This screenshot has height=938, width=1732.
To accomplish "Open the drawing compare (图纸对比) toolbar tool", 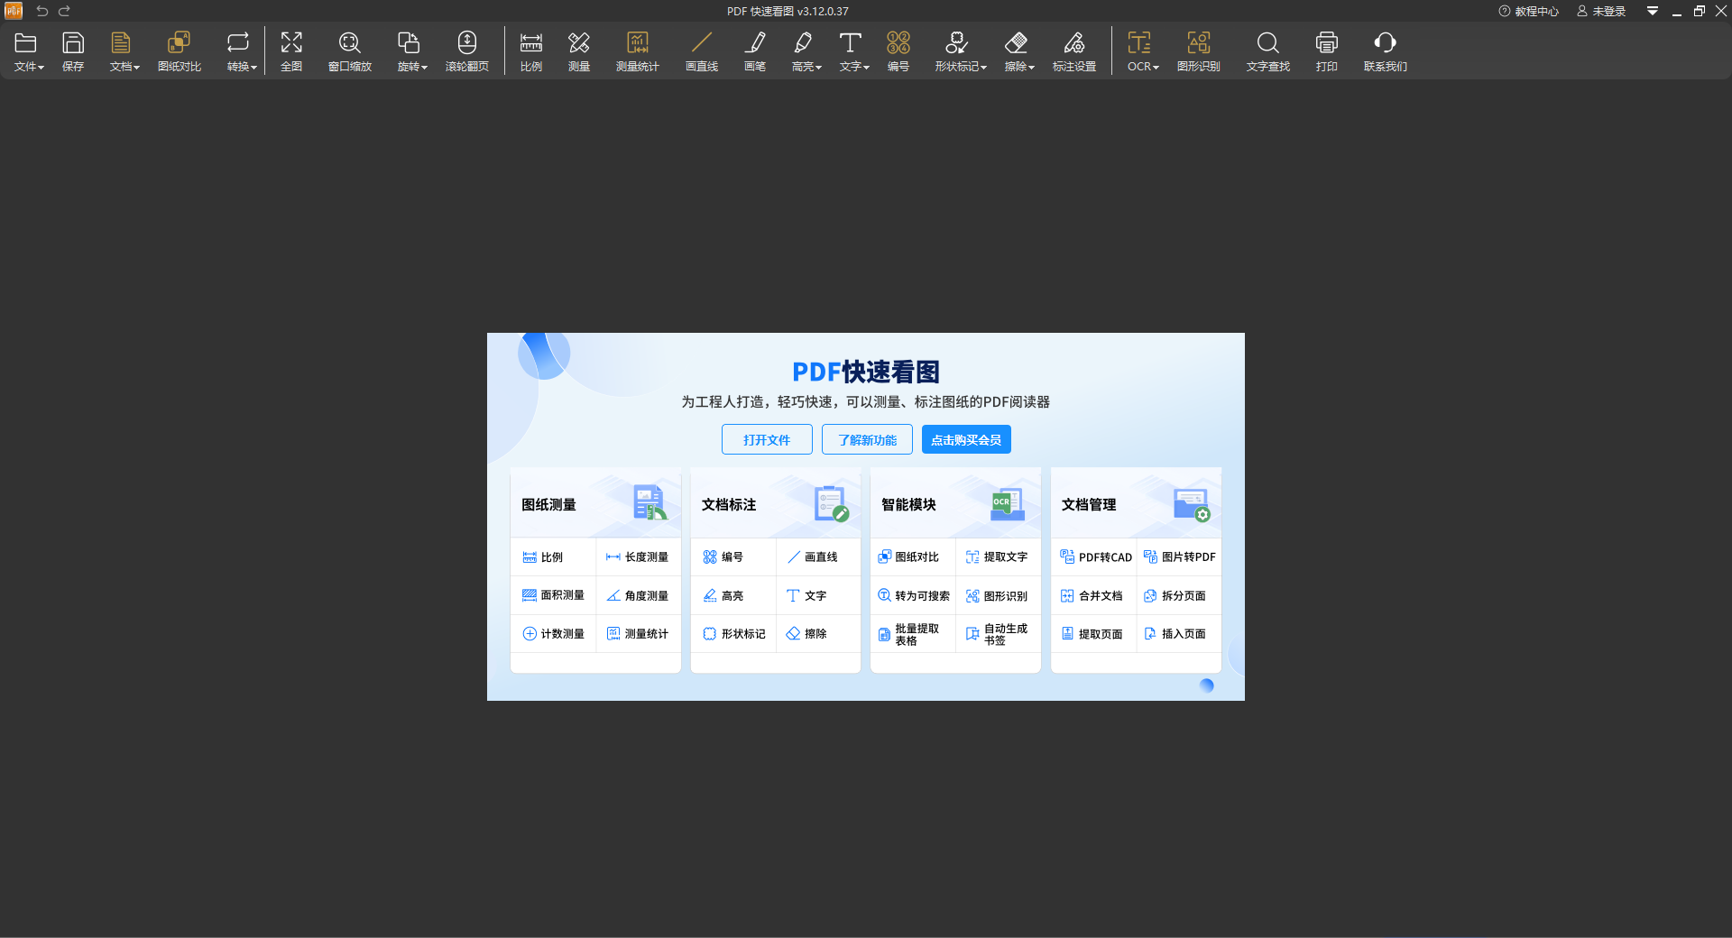I will click(180, 51).
